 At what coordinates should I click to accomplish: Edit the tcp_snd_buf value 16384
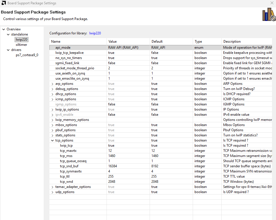click(128, 166)
